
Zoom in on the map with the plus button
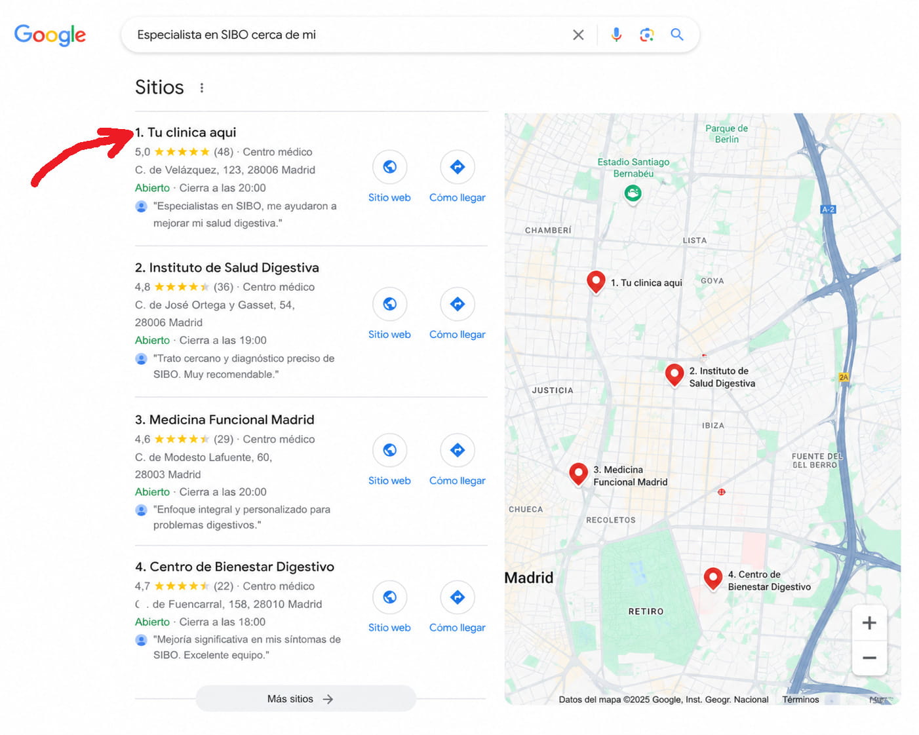coord(869,623)
